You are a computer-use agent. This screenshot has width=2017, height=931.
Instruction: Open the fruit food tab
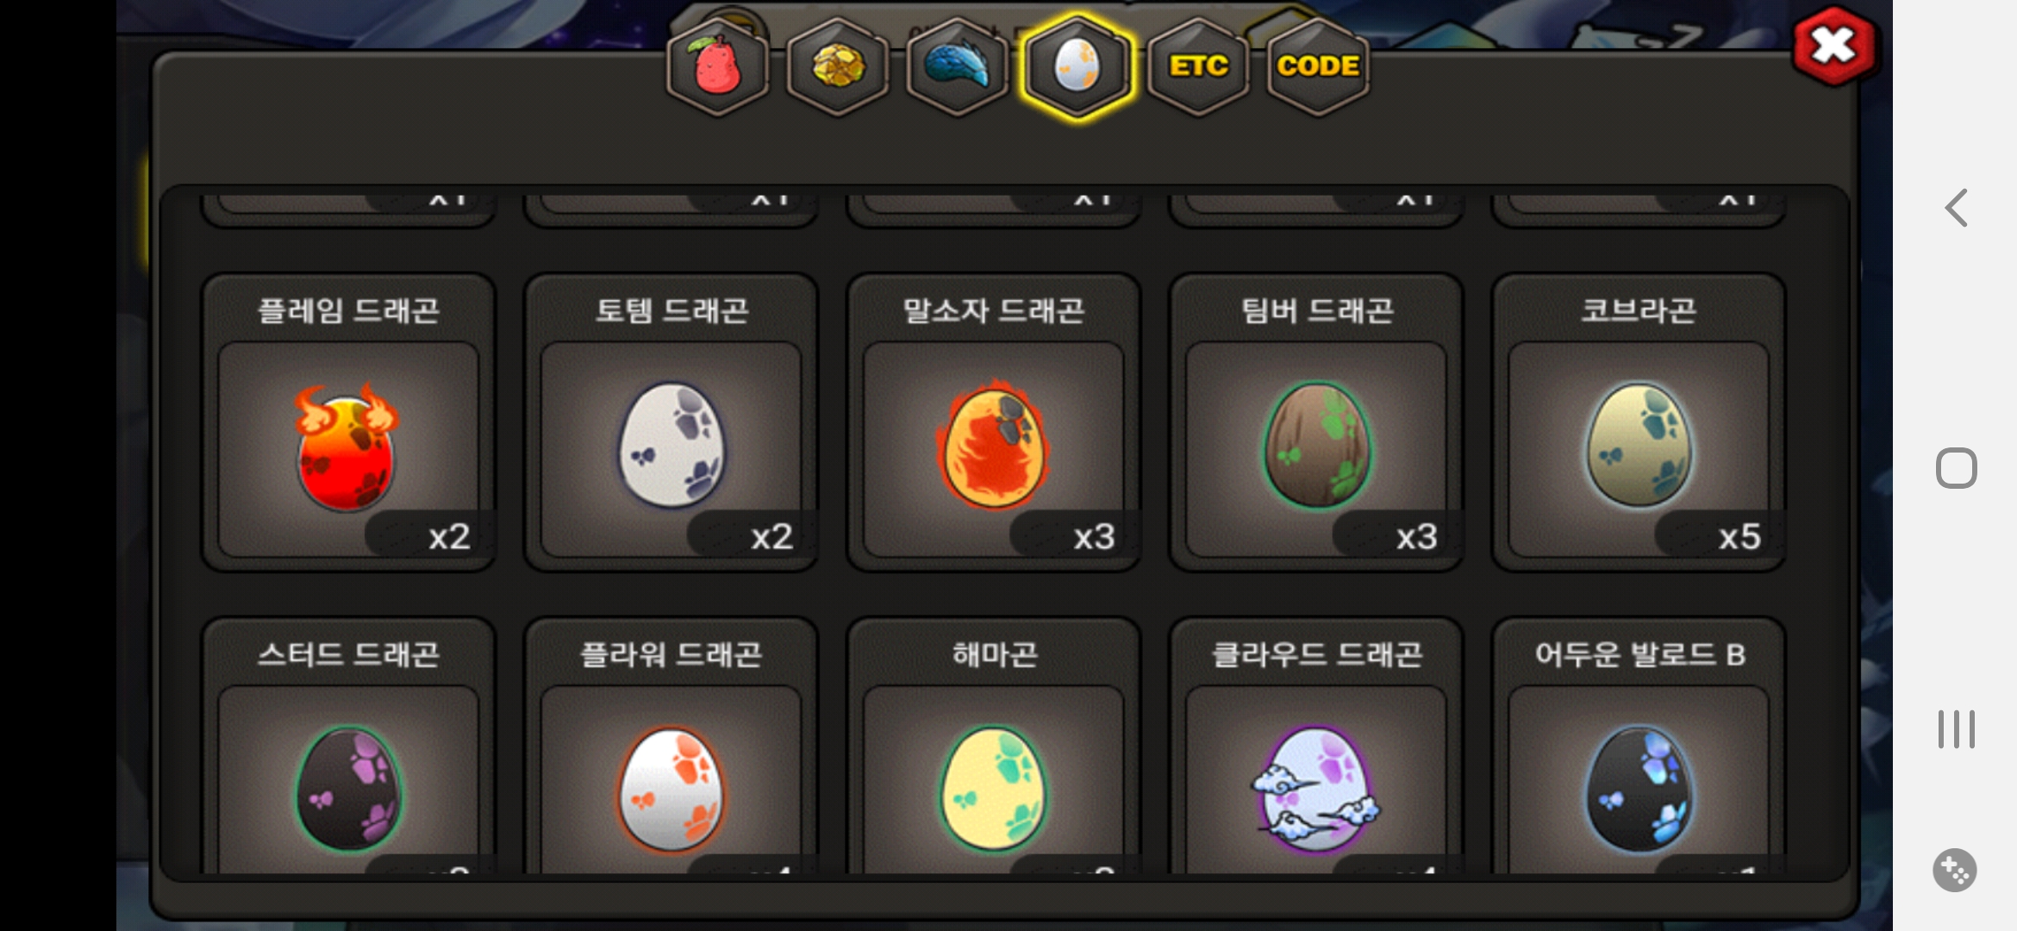[x=717, y=67]
